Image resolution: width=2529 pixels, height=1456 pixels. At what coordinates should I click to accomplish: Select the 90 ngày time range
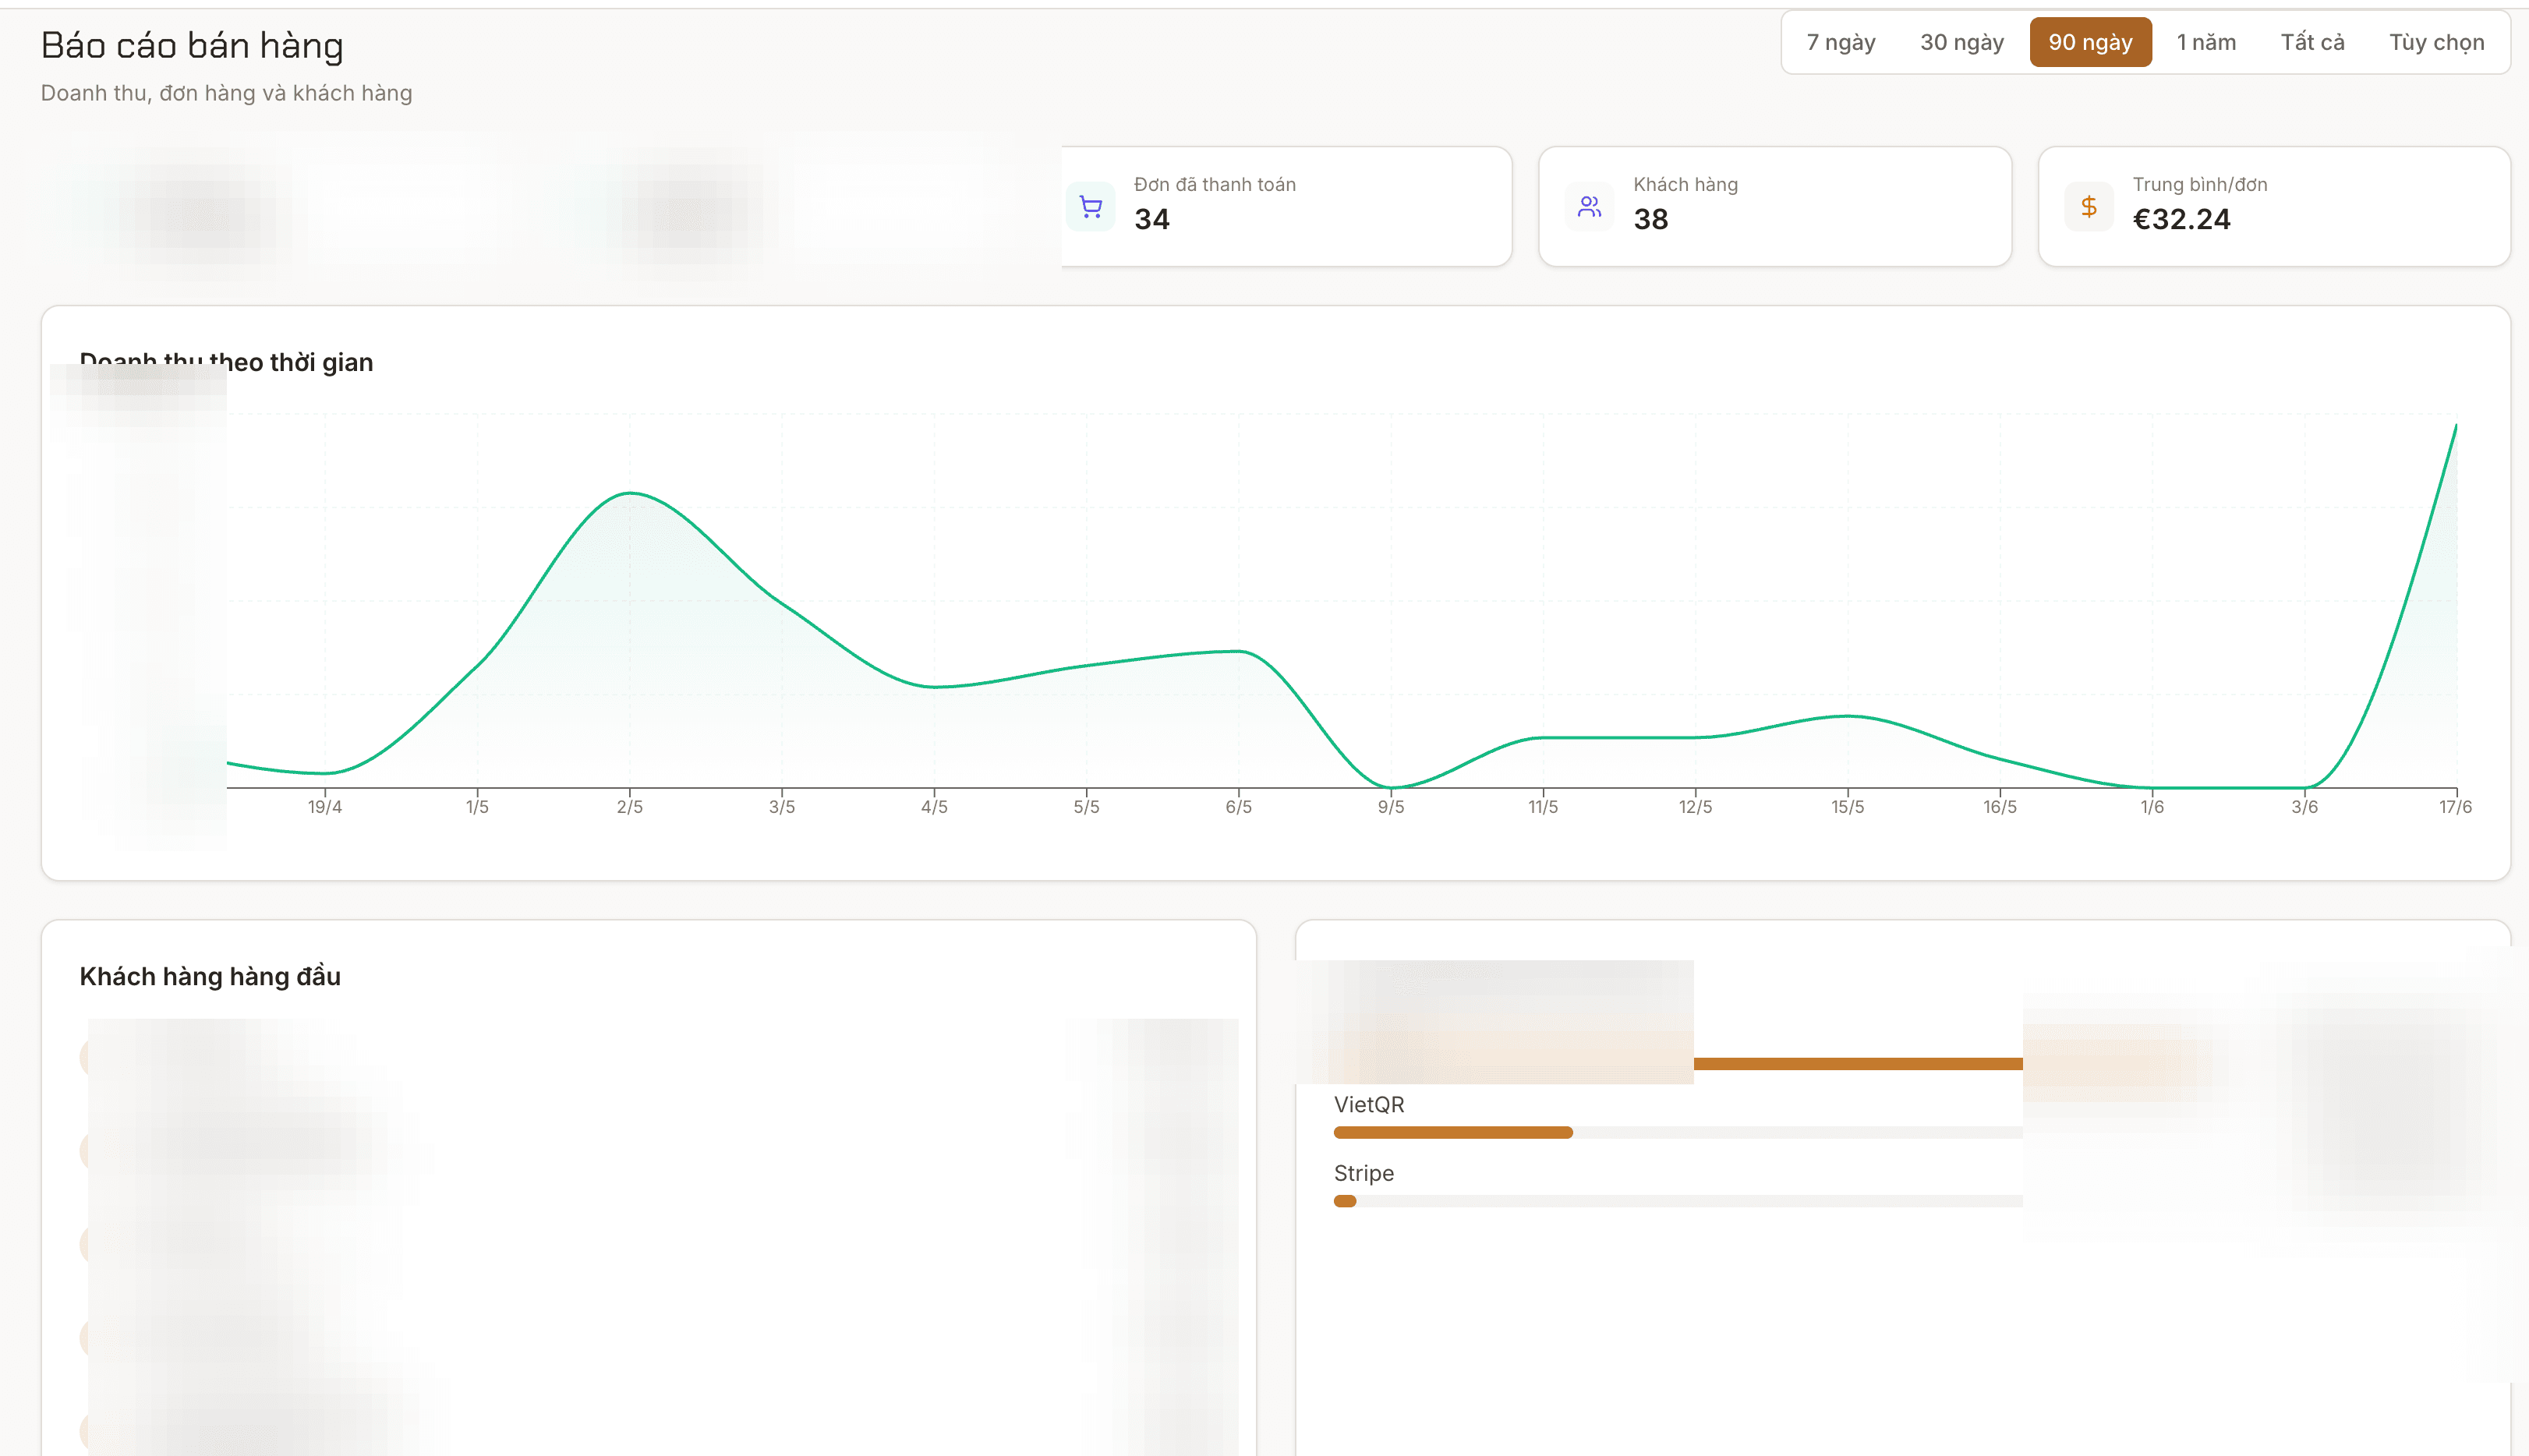(x=2090, y=42)
